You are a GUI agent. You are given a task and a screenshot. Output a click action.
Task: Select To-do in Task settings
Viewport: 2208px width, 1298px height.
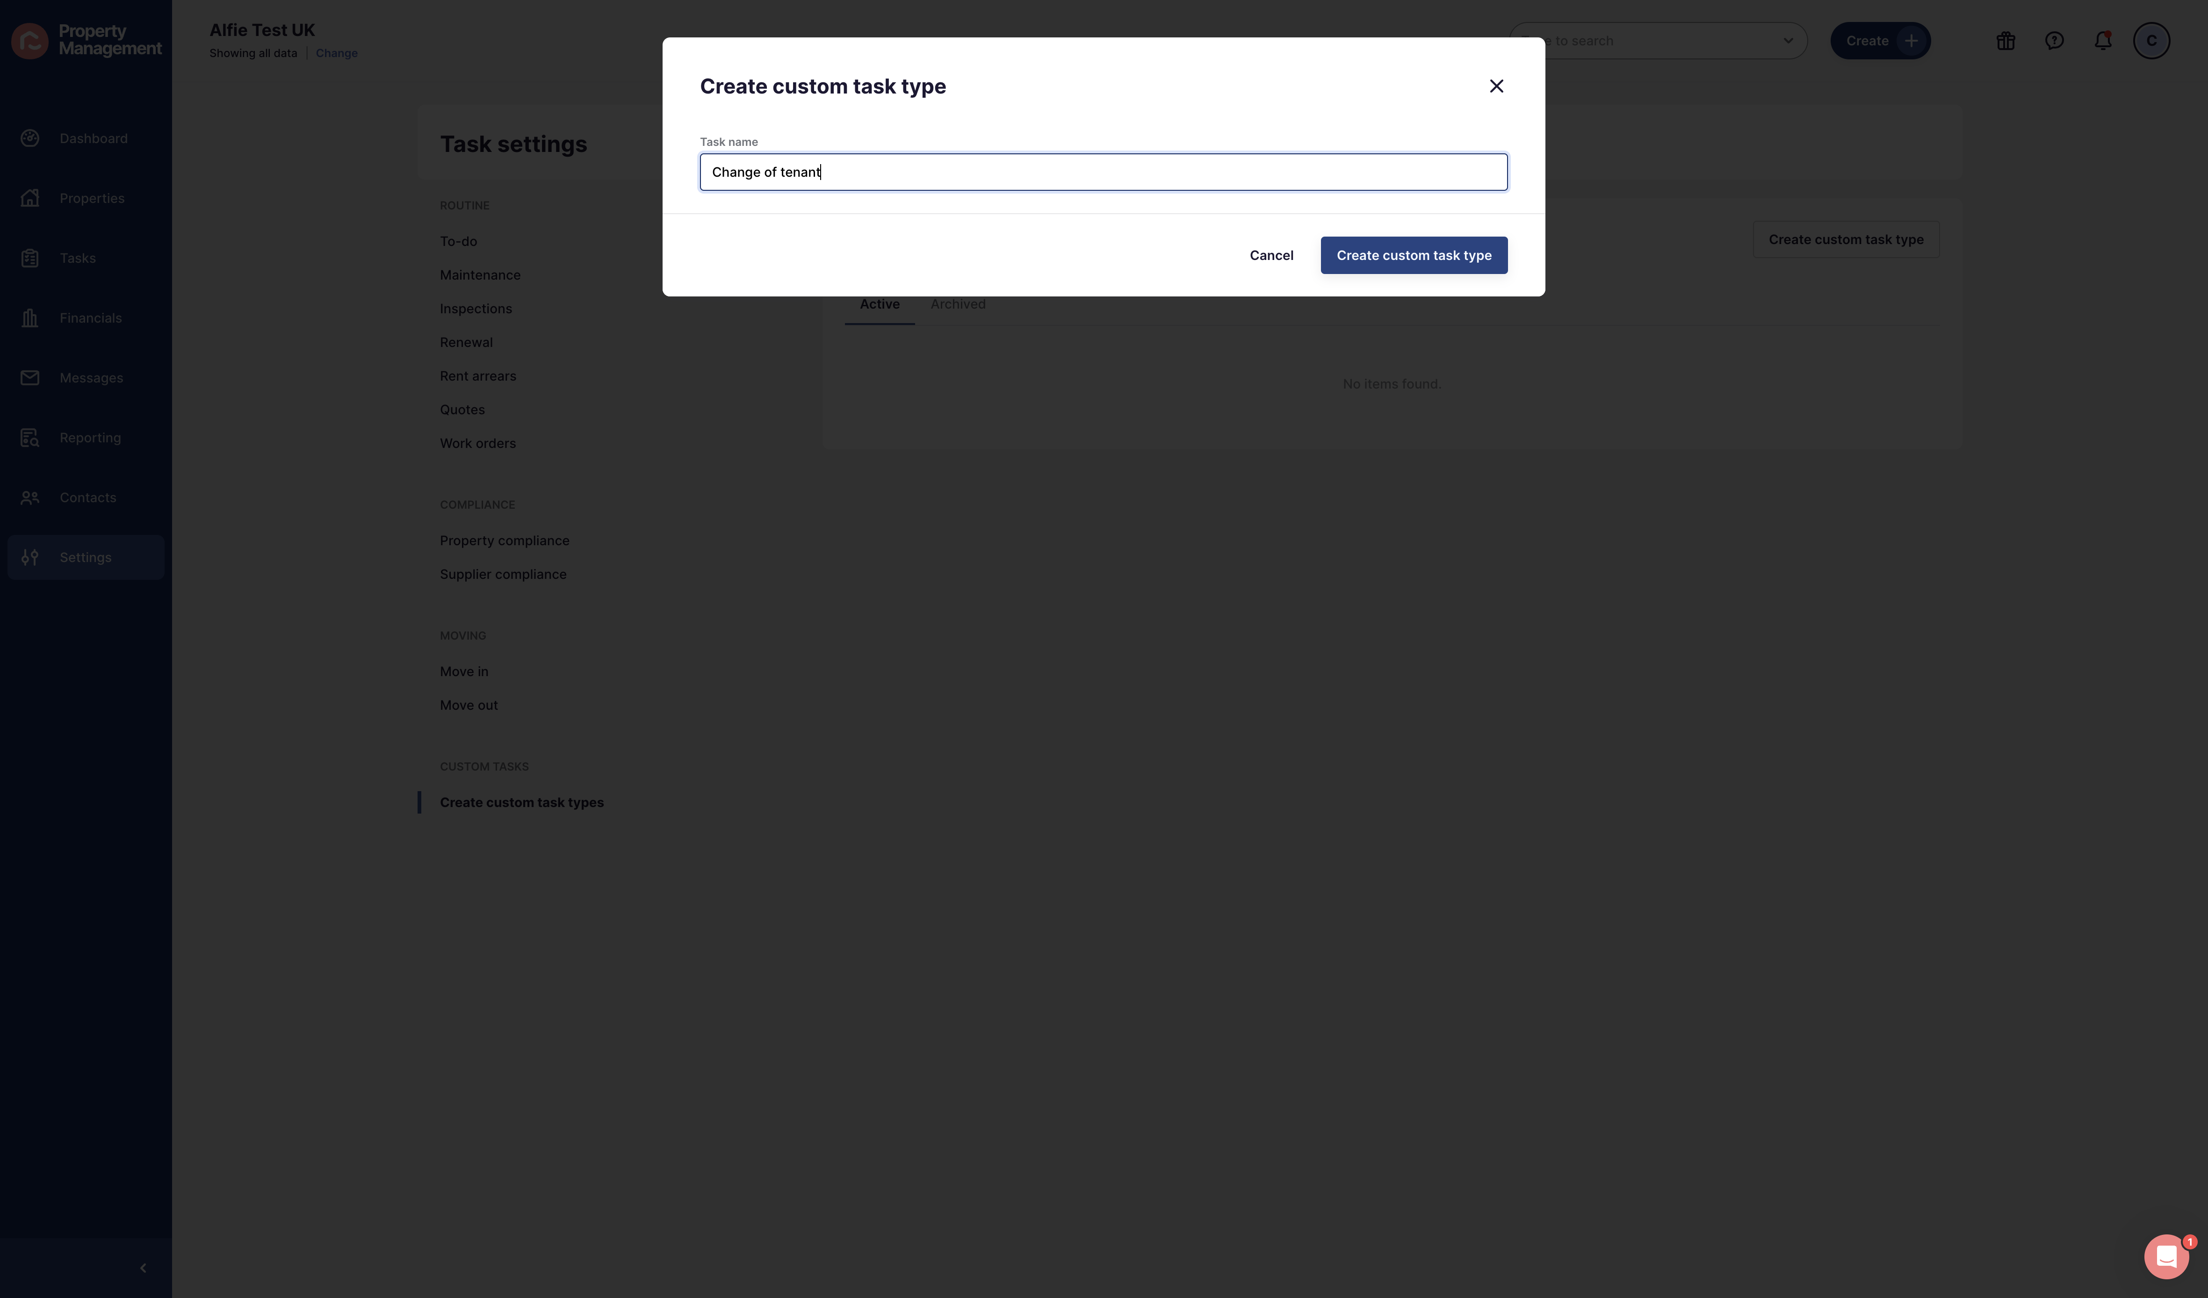pyautogui.click(x=458, y=241)
